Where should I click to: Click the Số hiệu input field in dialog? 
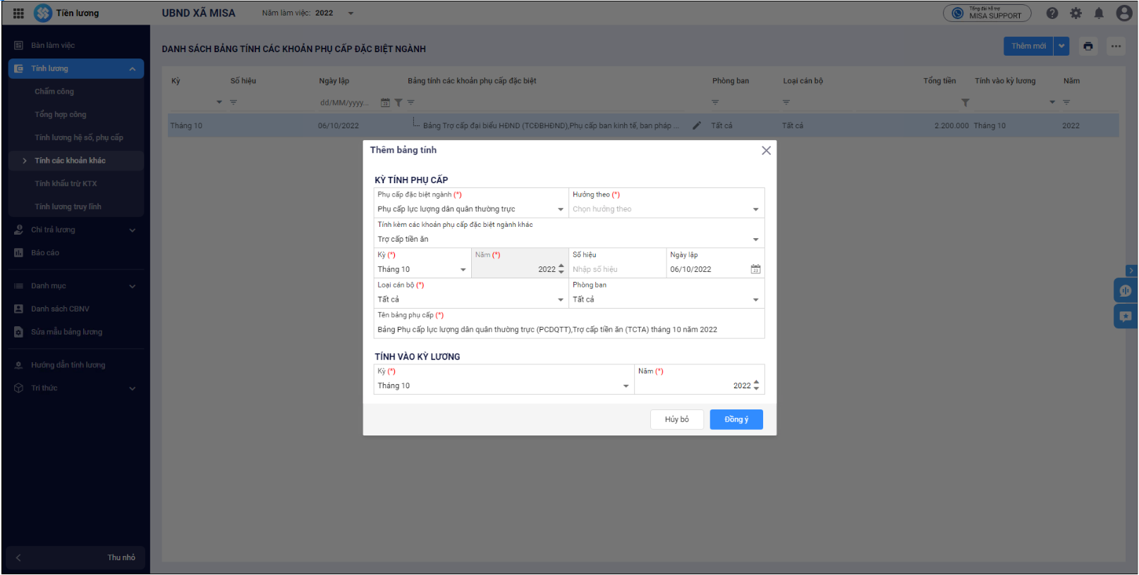coord(617,270)
